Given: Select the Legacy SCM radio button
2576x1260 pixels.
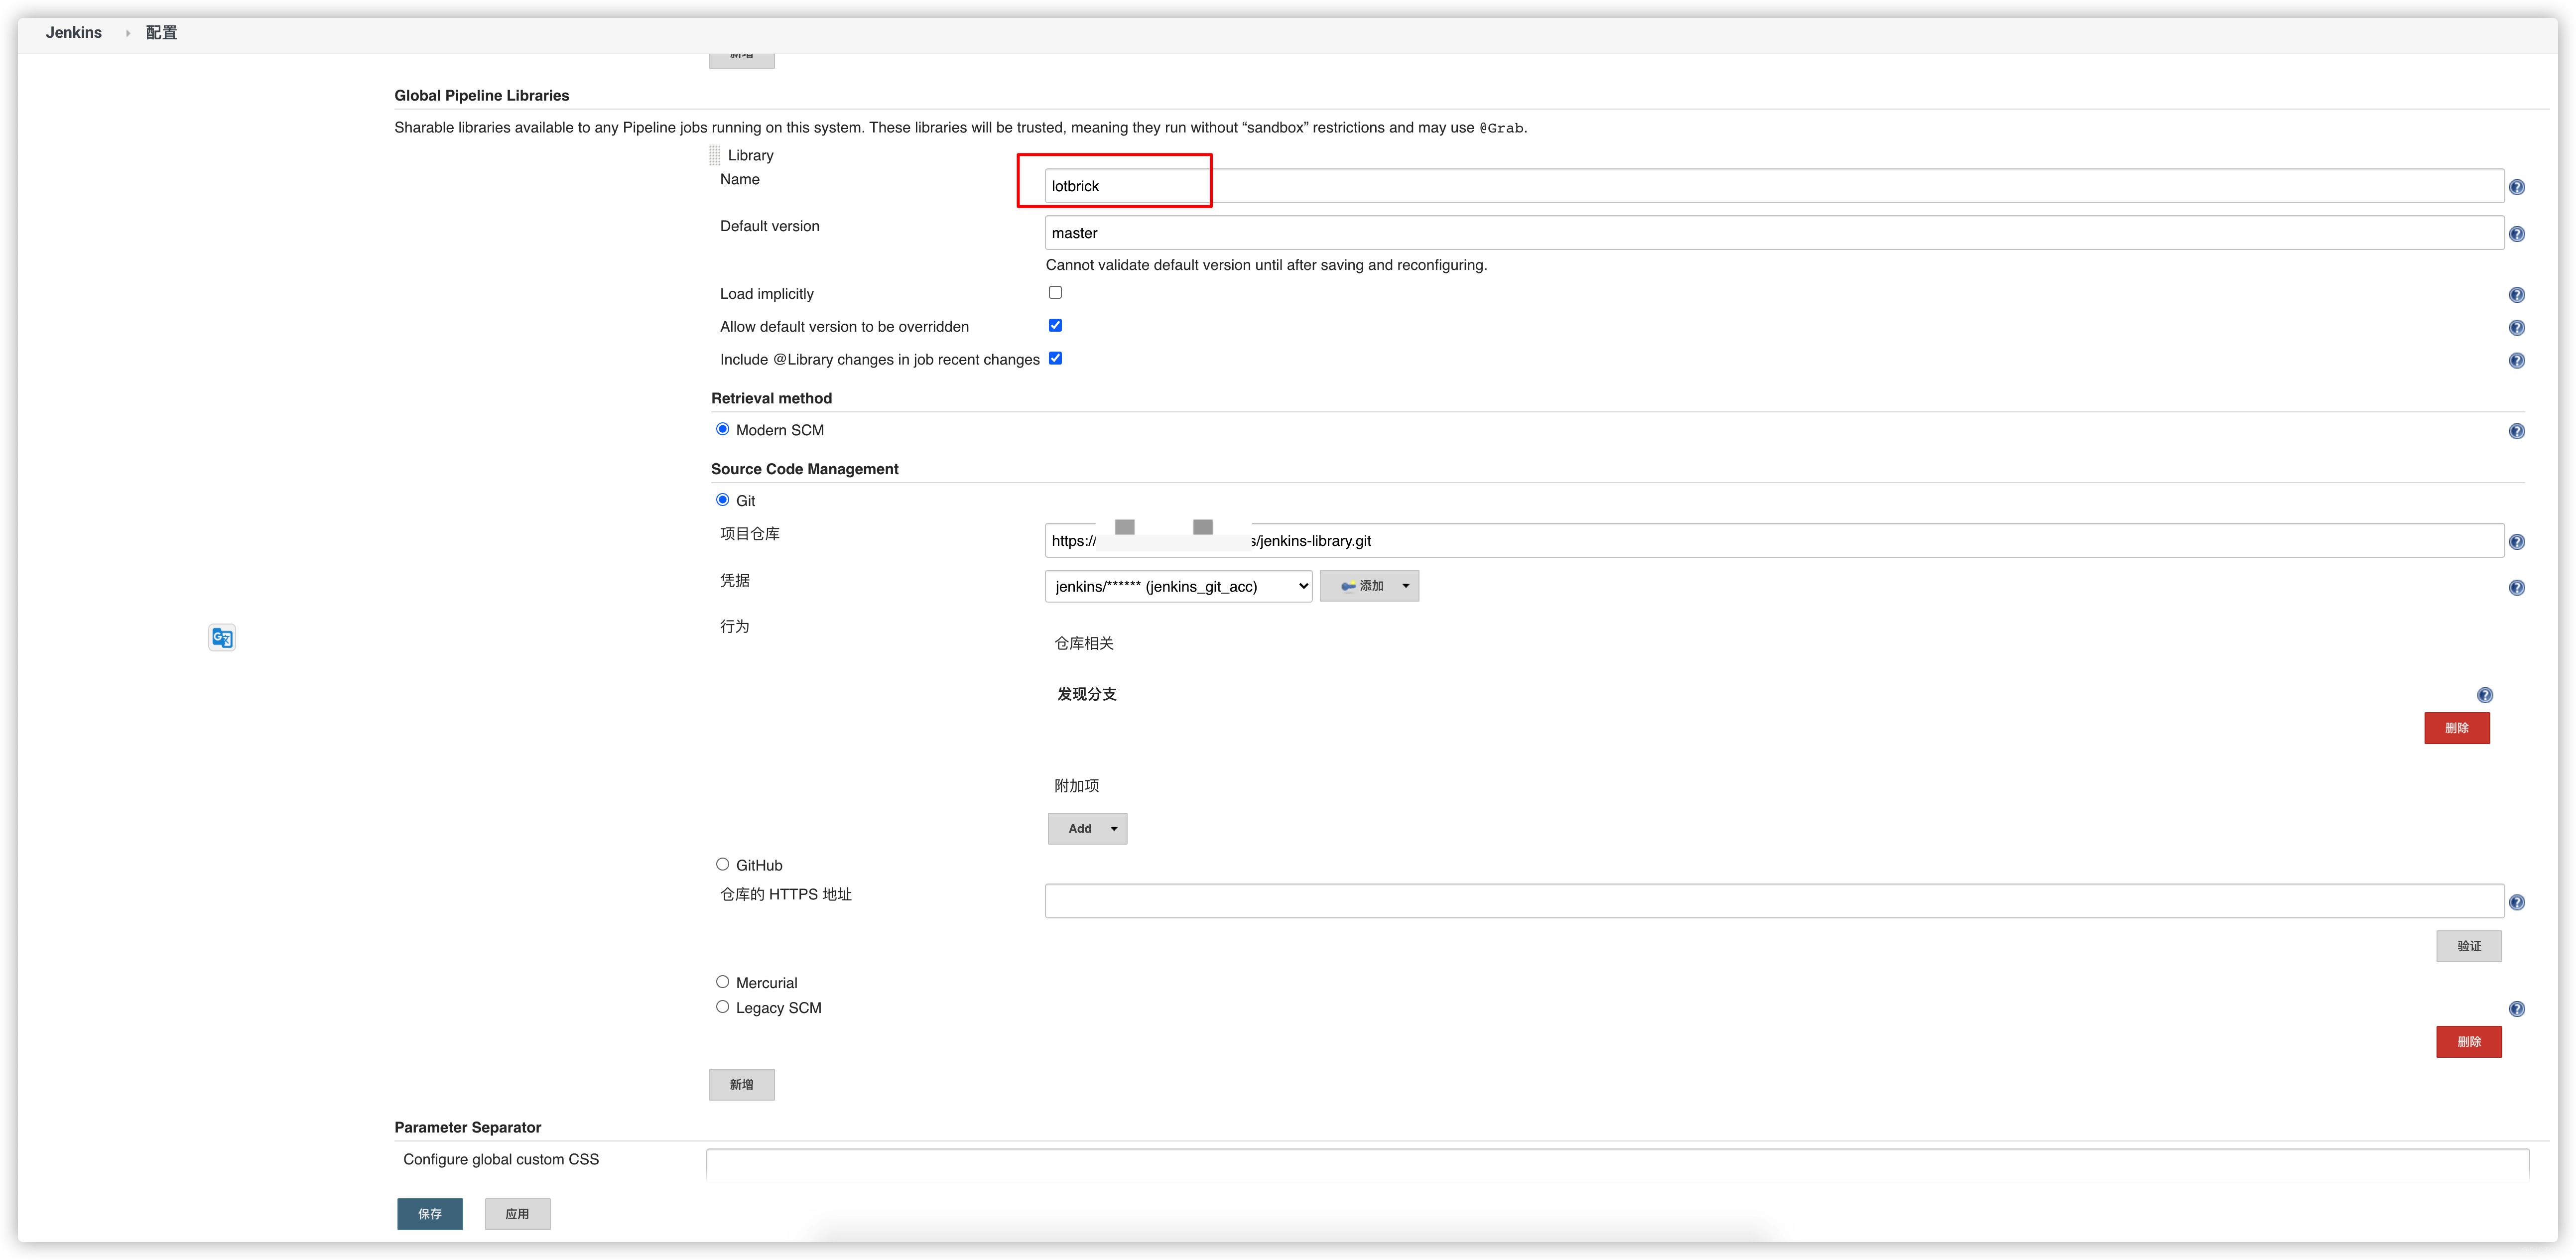Looking at the screenshot, I should pyautogui.click(x=722, y=1007).
